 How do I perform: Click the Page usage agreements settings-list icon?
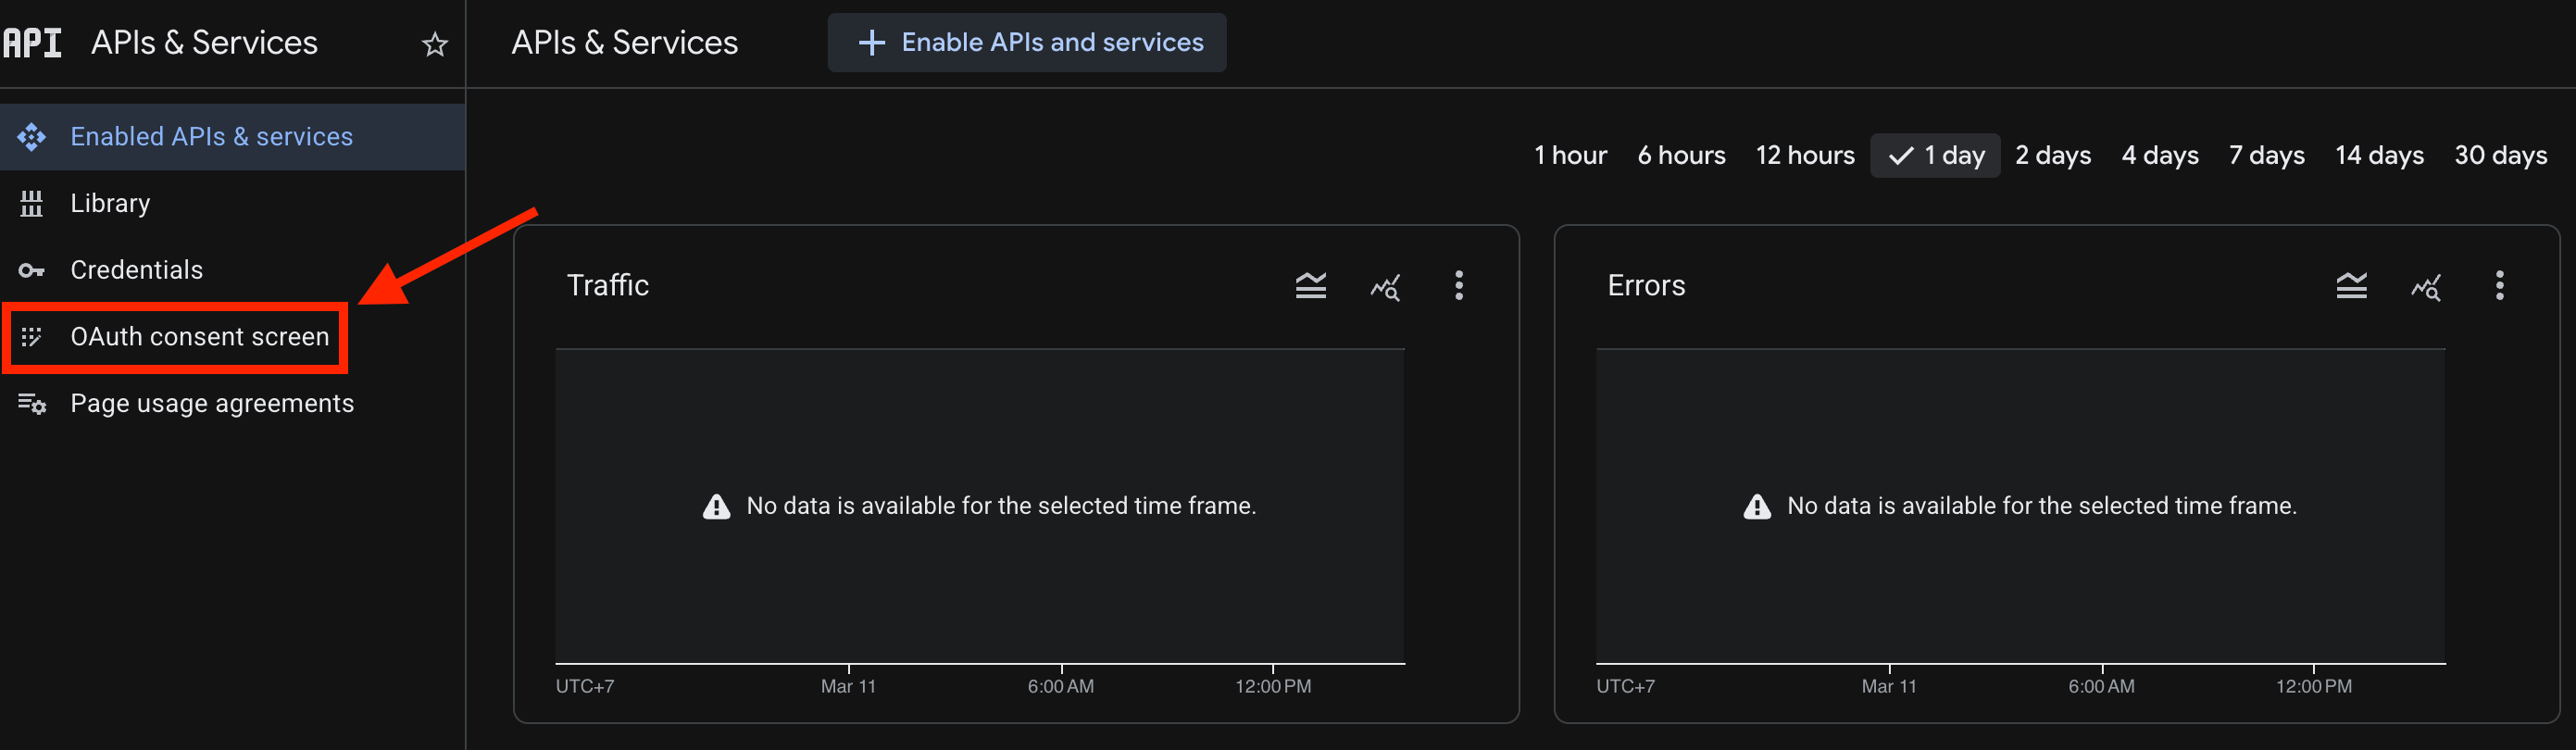click(32, 404)
